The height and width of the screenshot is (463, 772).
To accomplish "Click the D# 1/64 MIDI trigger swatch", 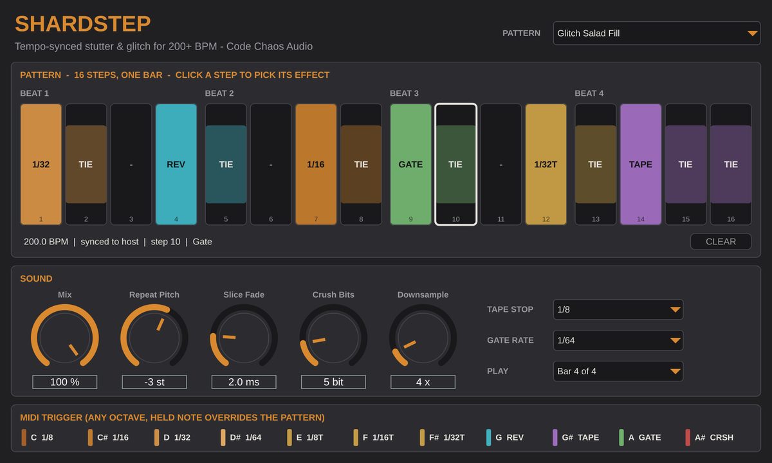I will click(223, 437).
